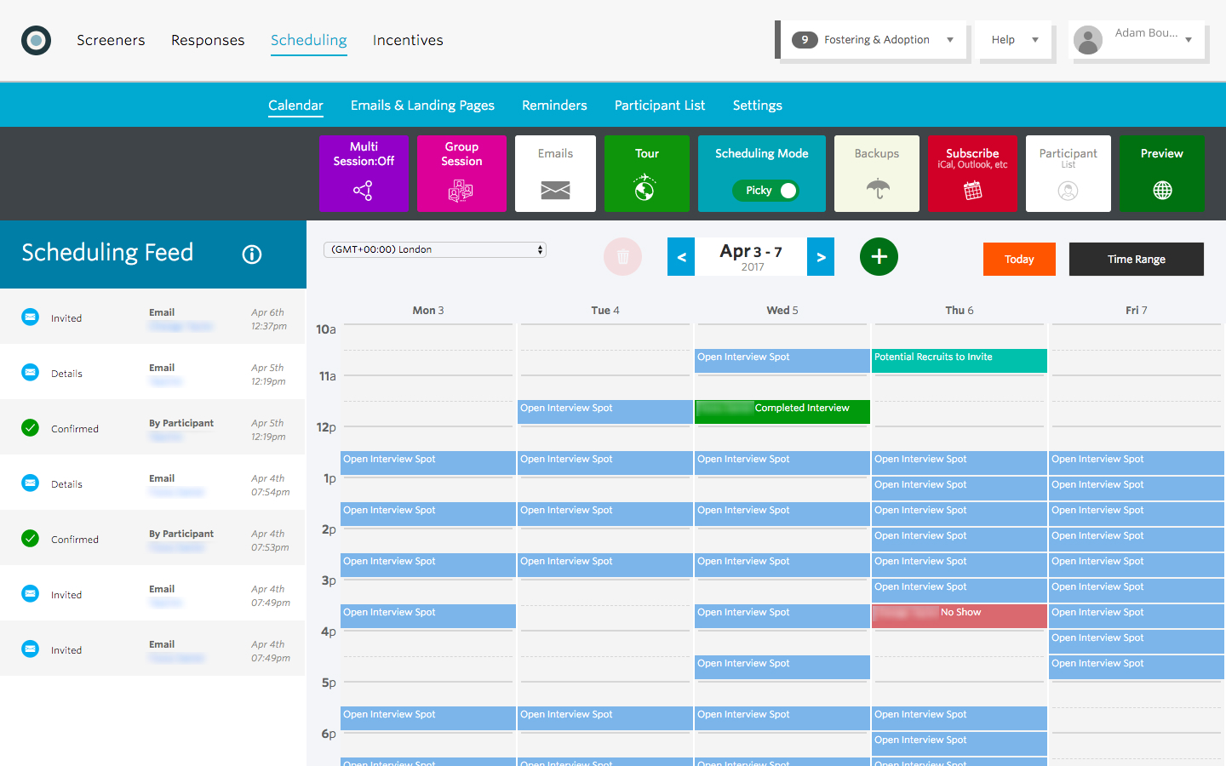Go to the Incentives menu item

pos(408,40)
